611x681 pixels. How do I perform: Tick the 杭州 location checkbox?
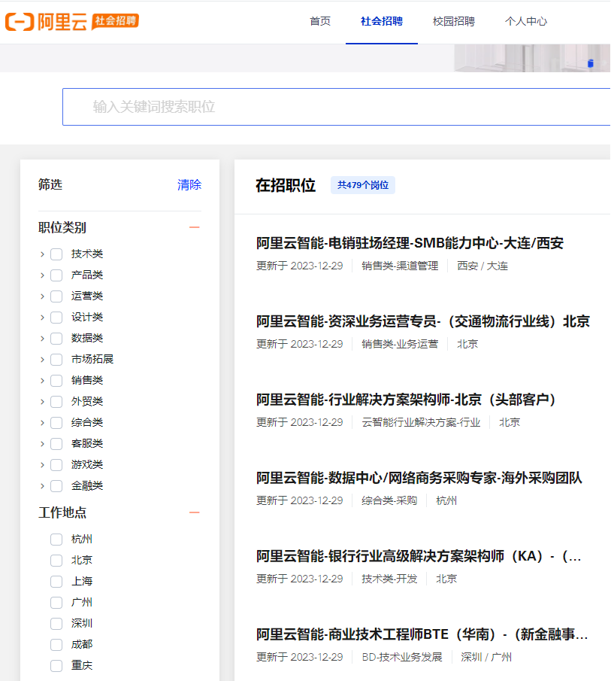56,540
